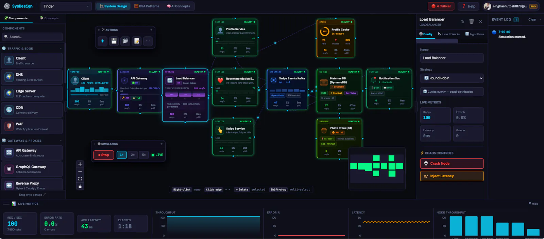Select the Components tab in sidebar

pos(16,18)
